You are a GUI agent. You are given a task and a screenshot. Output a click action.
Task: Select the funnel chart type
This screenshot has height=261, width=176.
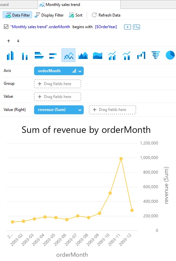(156, 55)
